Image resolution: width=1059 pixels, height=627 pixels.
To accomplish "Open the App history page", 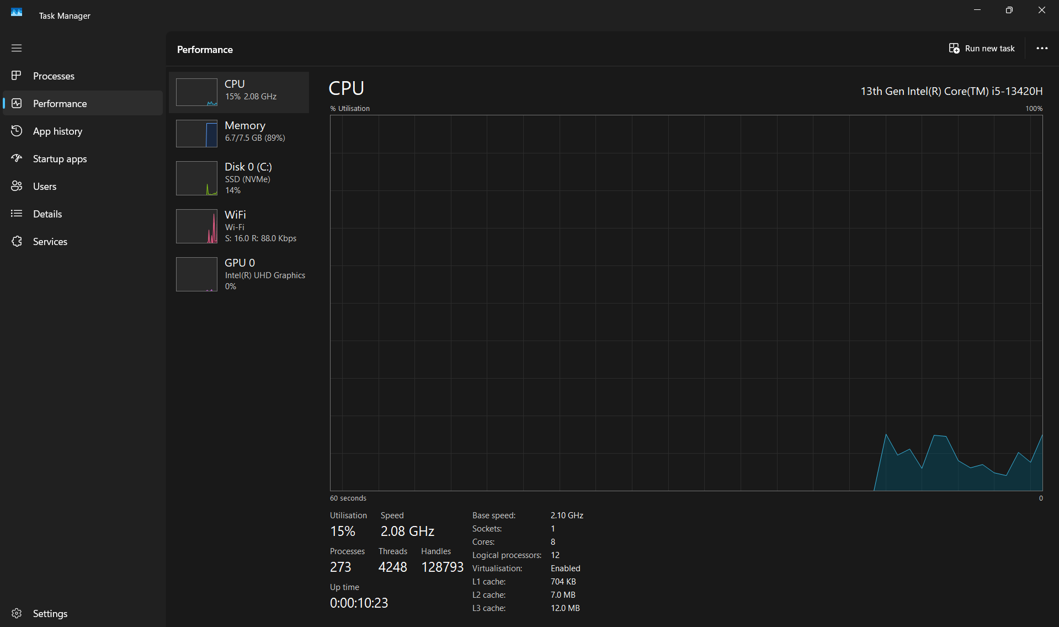I will click(83, 131).
